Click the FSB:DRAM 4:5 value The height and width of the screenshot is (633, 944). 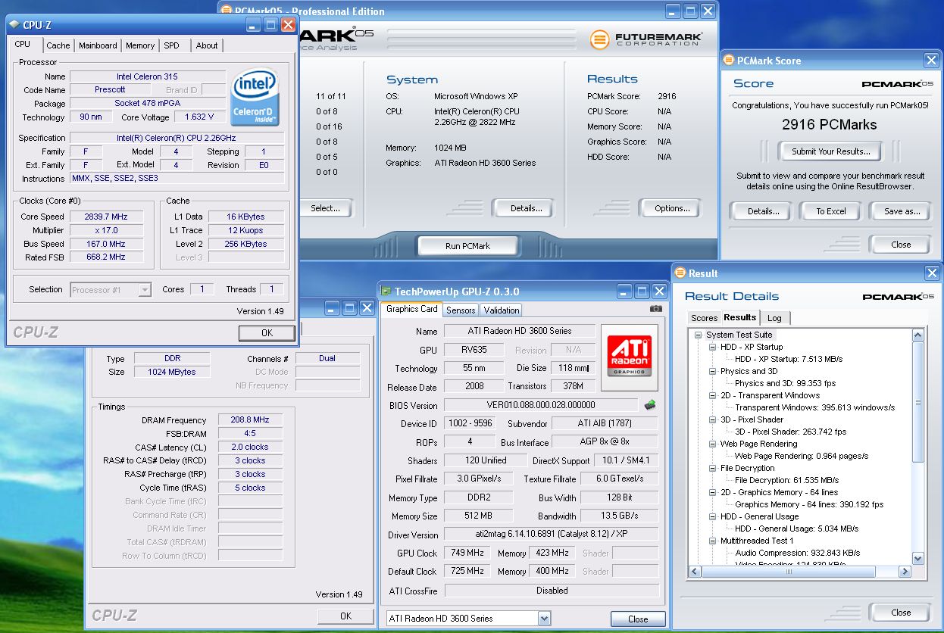251,433
